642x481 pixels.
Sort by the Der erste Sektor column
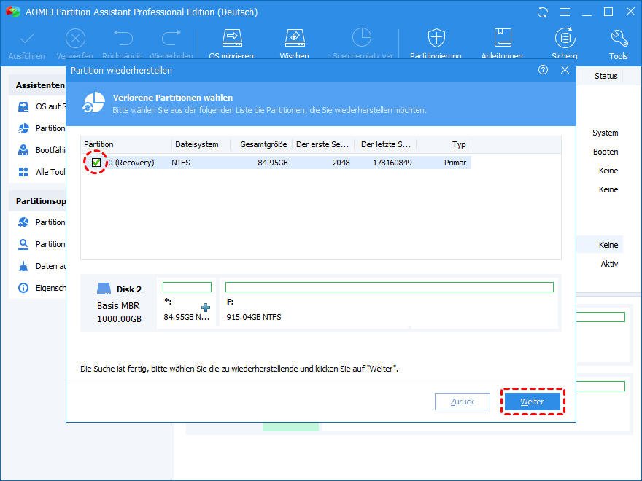(x=322, y=144)
